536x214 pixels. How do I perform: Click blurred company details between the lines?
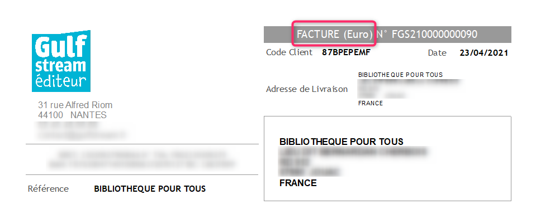pos(142,160)
